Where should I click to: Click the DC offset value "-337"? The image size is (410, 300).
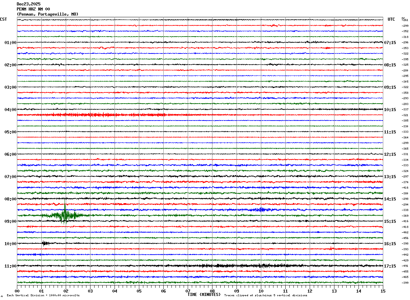pyautogui.click(x=405, y=109)
